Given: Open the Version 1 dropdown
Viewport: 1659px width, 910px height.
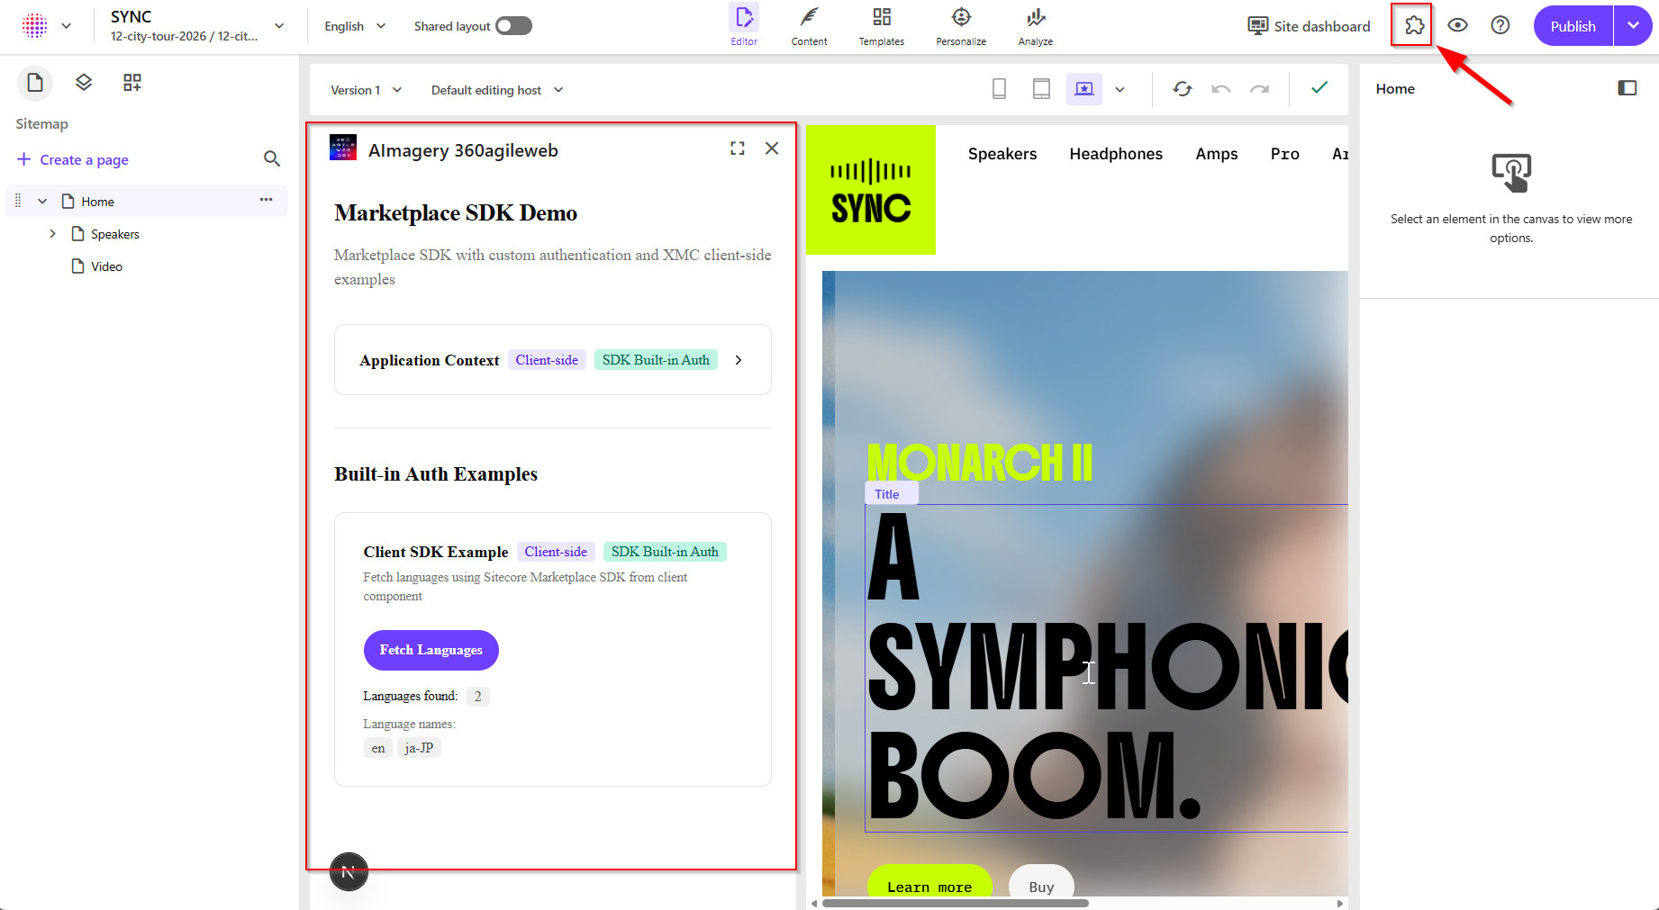Looking at the screenshot, I should click(x=366, y=90).
